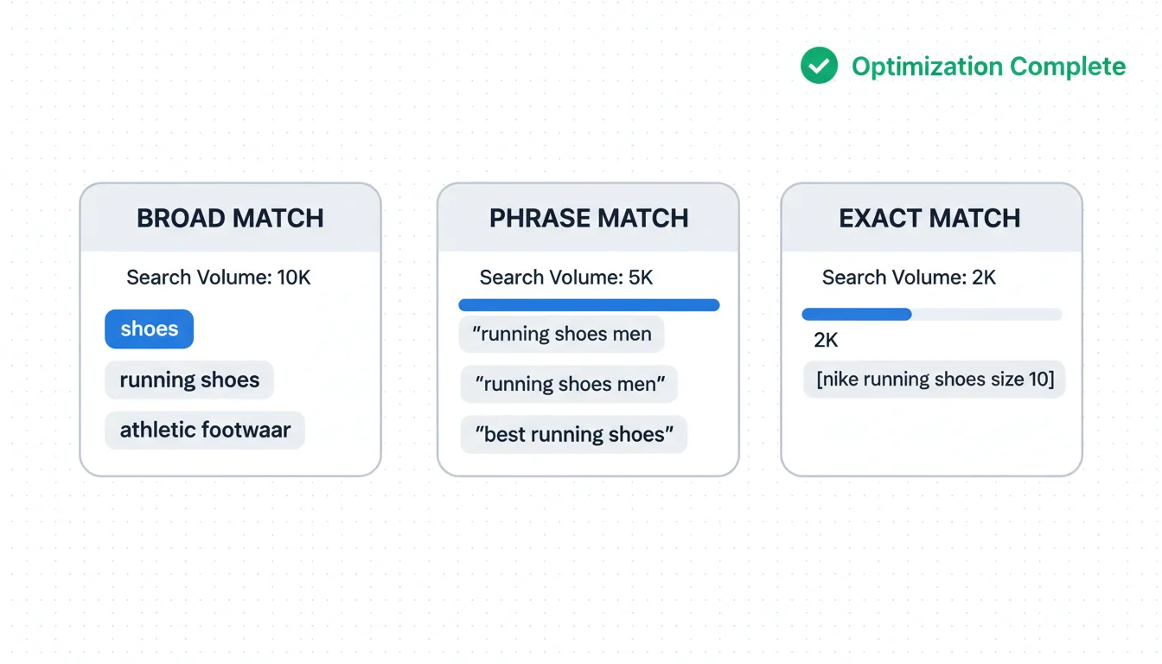Click the Search Volume: 2K label
Image resolution: width=1162 pixels, height=664 pixels.
tap(910, 278)
